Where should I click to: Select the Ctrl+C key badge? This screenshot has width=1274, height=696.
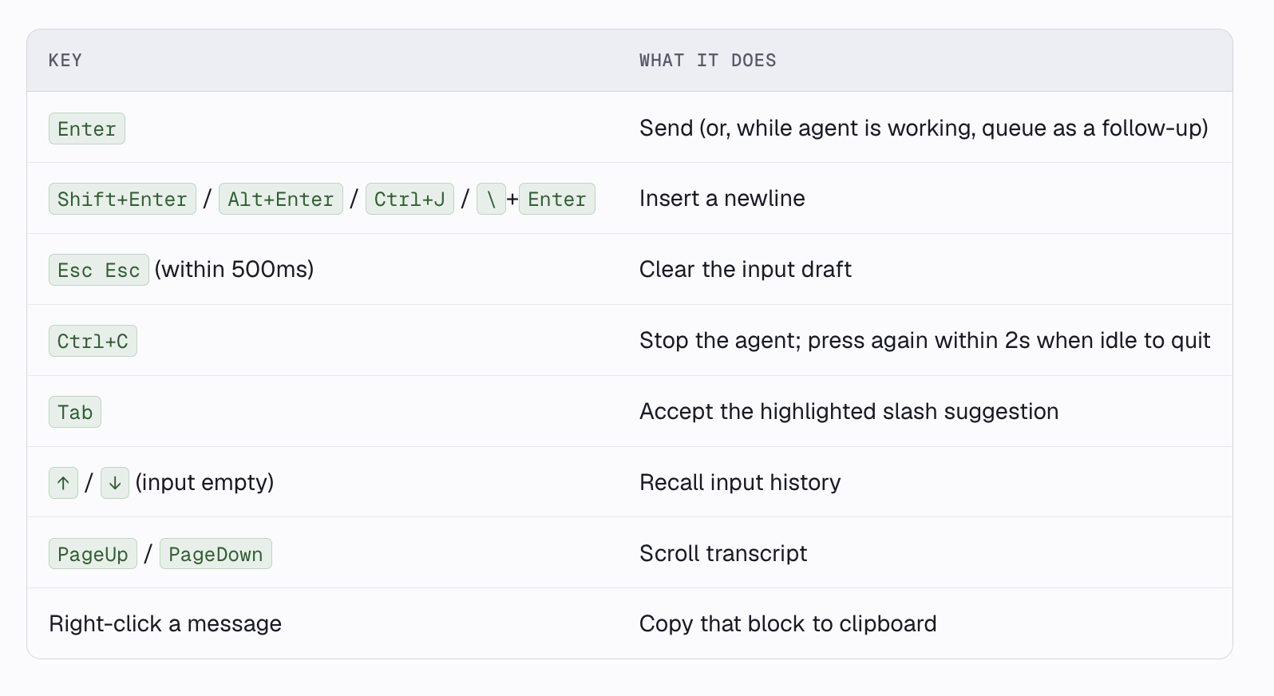coord(93,341)
